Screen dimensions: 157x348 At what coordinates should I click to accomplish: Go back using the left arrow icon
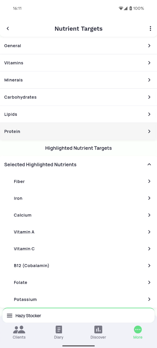click(8, 29)
